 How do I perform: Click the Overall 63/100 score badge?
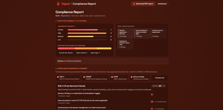159,86
